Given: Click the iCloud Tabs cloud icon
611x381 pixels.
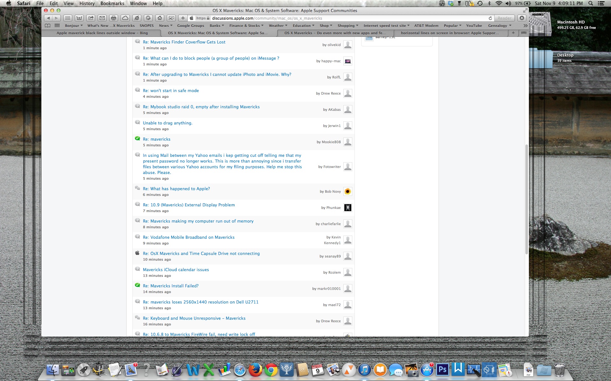Looking at the screenshot, I should (125, 18).
